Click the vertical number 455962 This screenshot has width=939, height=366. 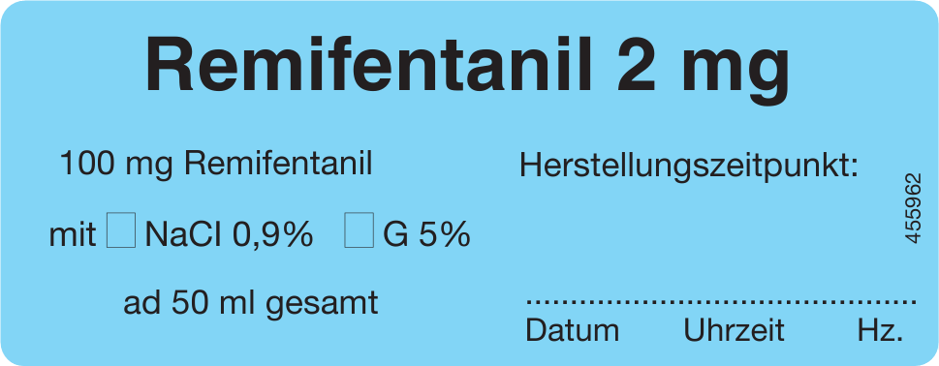[913, 208]
